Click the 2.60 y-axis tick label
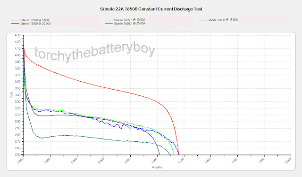Viewport: 302px width, 177px height. 17,148
